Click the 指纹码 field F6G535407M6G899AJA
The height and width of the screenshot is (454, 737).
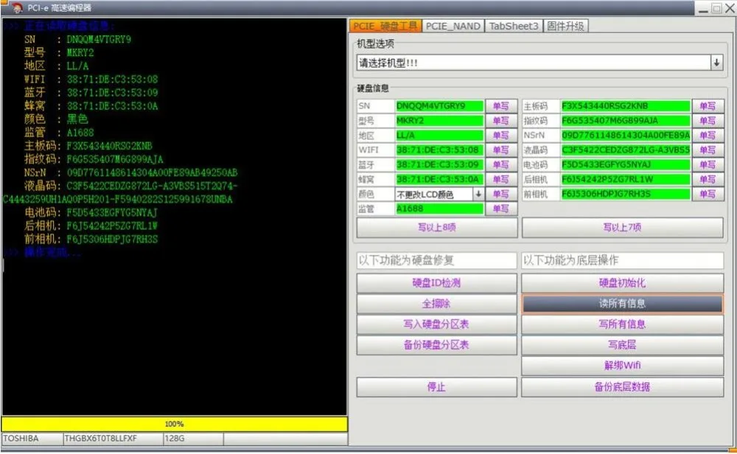[626, 121]
